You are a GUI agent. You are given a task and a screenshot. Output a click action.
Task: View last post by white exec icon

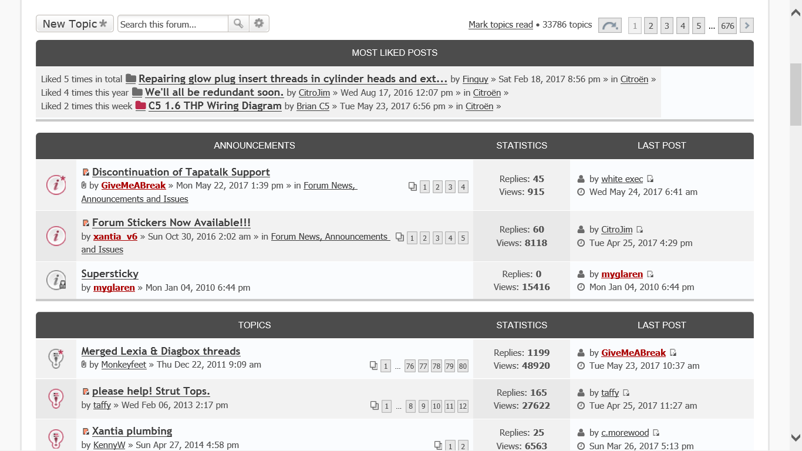click(650, 179)
